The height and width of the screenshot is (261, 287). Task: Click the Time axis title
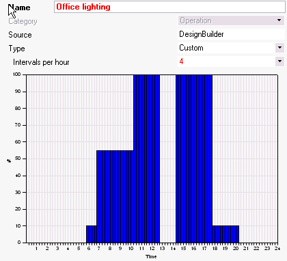[x=151, y=257]
